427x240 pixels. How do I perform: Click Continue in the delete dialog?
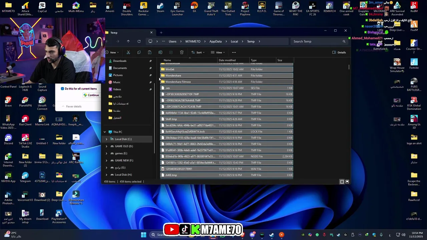(x=91, y=95)
